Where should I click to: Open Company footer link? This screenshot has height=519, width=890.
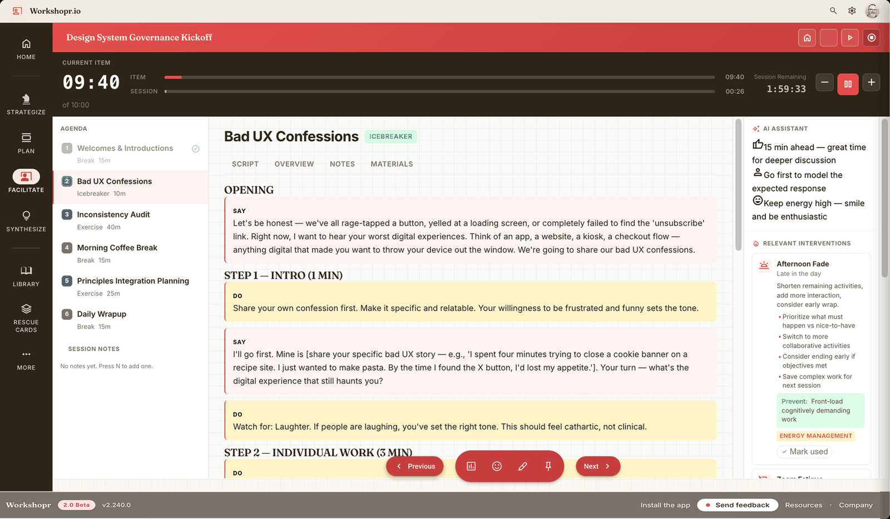pos(856,505)
